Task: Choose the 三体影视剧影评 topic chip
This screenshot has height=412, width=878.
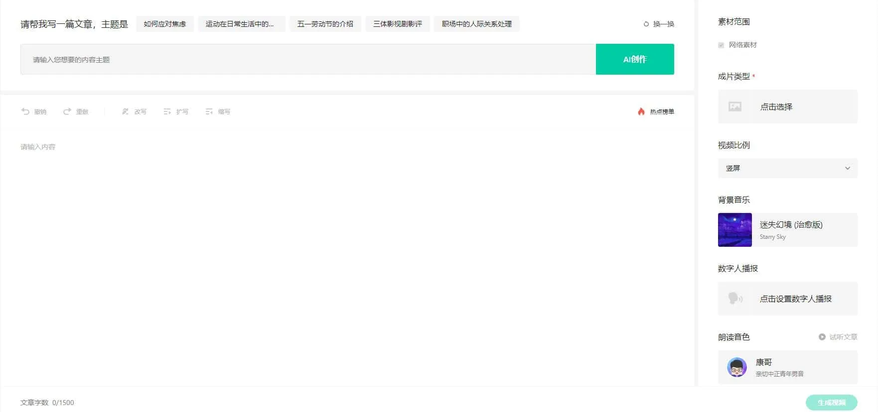Action: 398,24
